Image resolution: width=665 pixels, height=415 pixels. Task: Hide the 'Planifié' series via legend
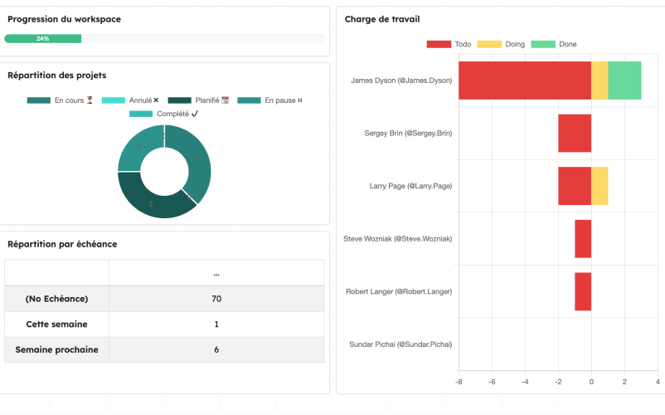click(x=199, y=100)
